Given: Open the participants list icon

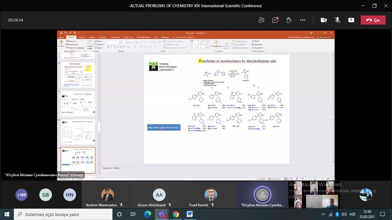Looking at the screenshot, I should pos(261,20).
